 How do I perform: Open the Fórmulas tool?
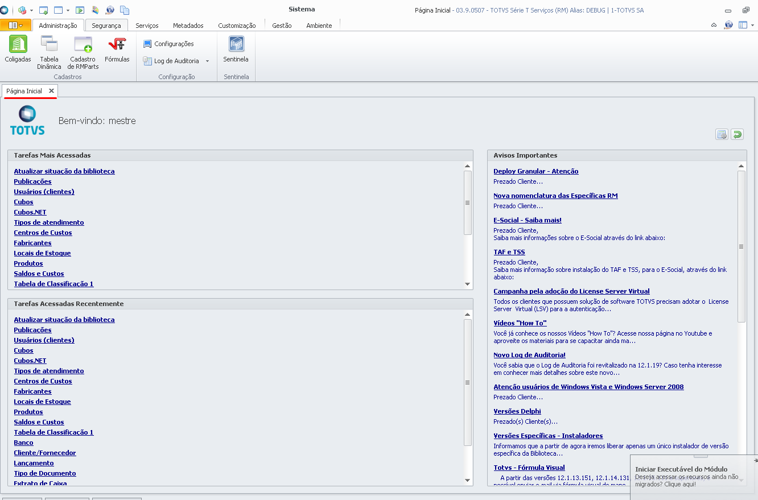[x=117, y=49]
